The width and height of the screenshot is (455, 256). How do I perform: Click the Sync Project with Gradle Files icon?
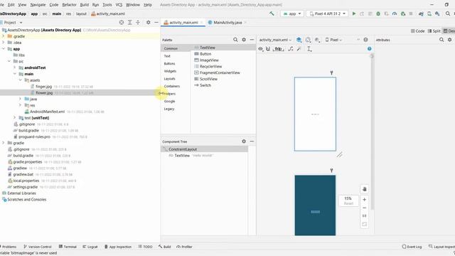[421, 14]
